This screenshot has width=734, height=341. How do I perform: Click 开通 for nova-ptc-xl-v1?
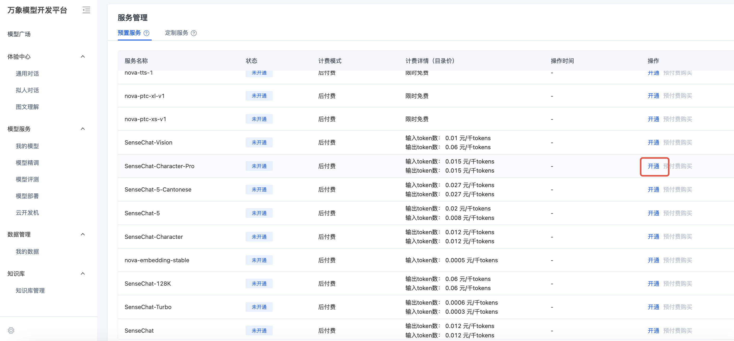(x=653, y=96)
